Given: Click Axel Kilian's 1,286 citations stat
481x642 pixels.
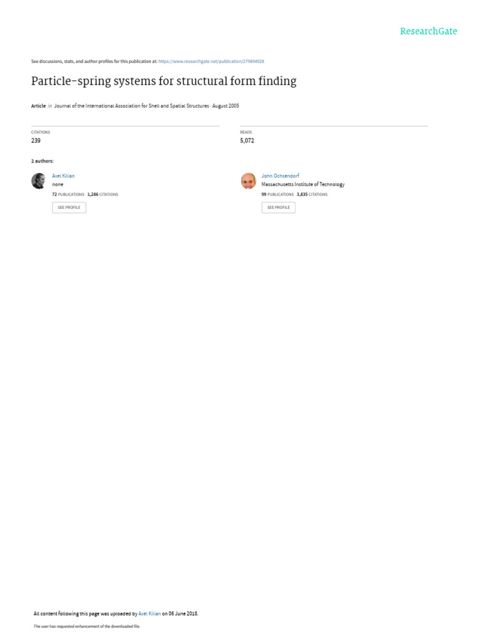Looking at the screenshot, I should 103,194.
